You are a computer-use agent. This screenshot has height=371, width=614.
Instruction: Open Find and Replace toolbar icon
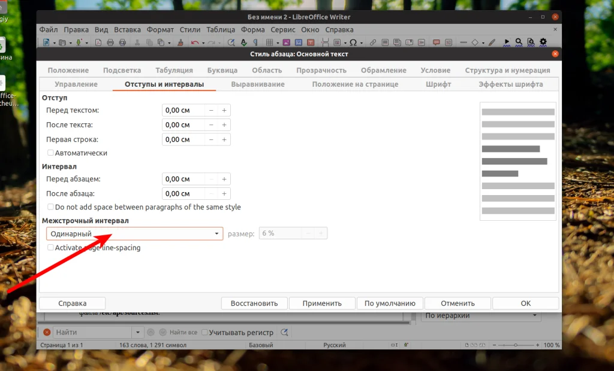click(231, 42)
